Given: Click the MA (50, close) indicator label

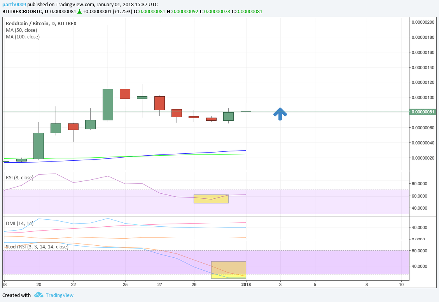Looking at the screenshot, I should (21, 30).
